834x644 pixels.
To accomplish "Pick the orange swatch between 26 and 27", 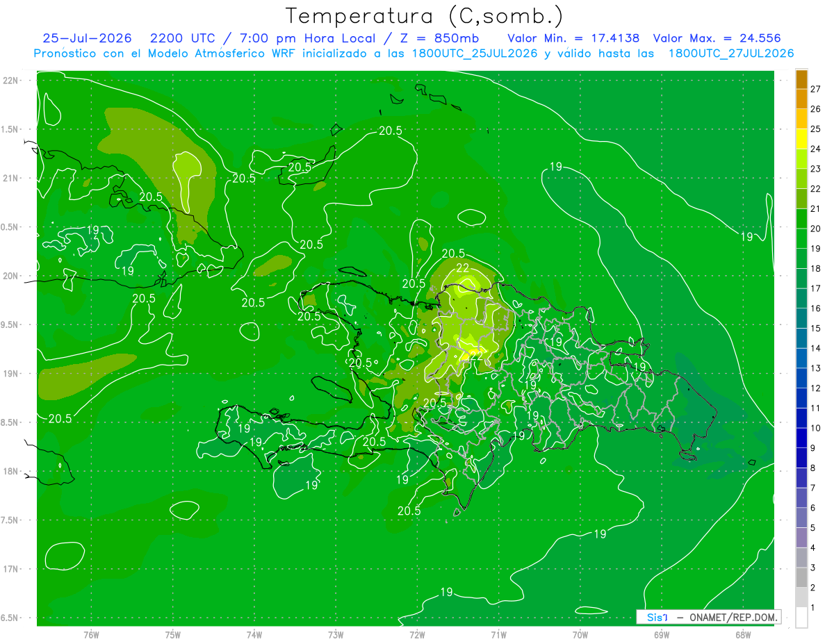I will click(x=801, y=99).
